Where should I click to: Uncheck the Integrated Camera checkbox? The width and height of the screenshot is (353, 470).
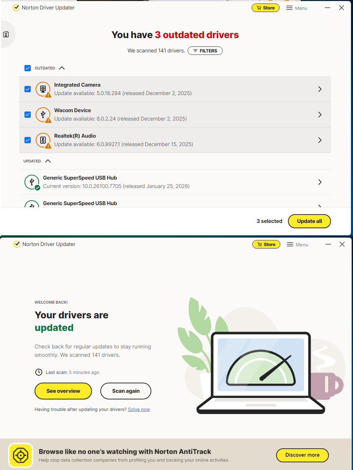[x=28, y=89]
